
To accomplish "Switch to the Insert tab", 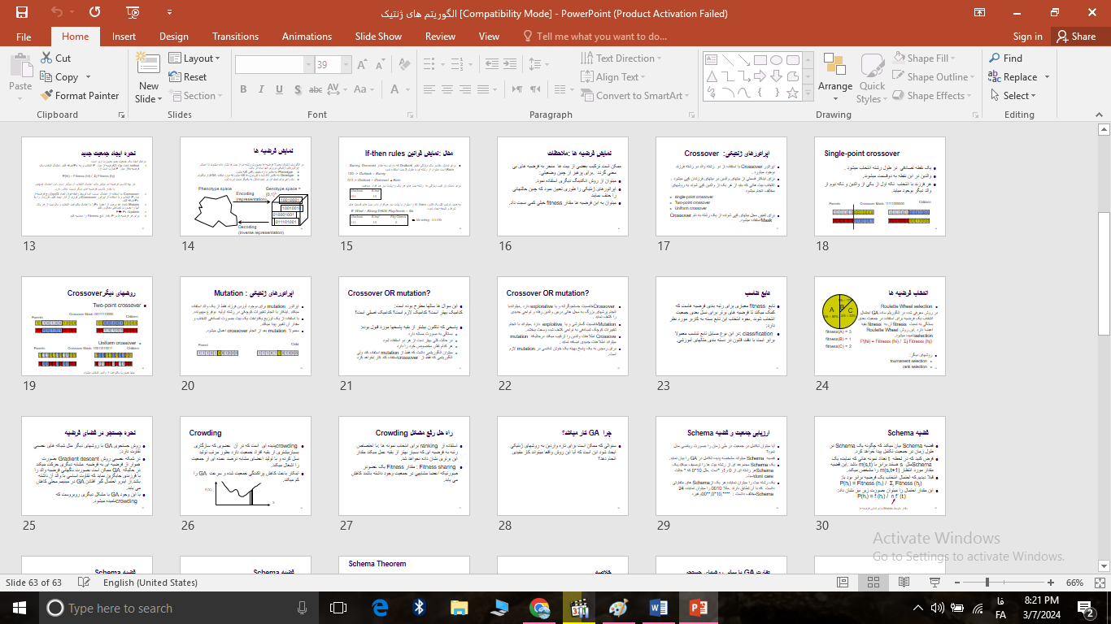I will point(124,37).
